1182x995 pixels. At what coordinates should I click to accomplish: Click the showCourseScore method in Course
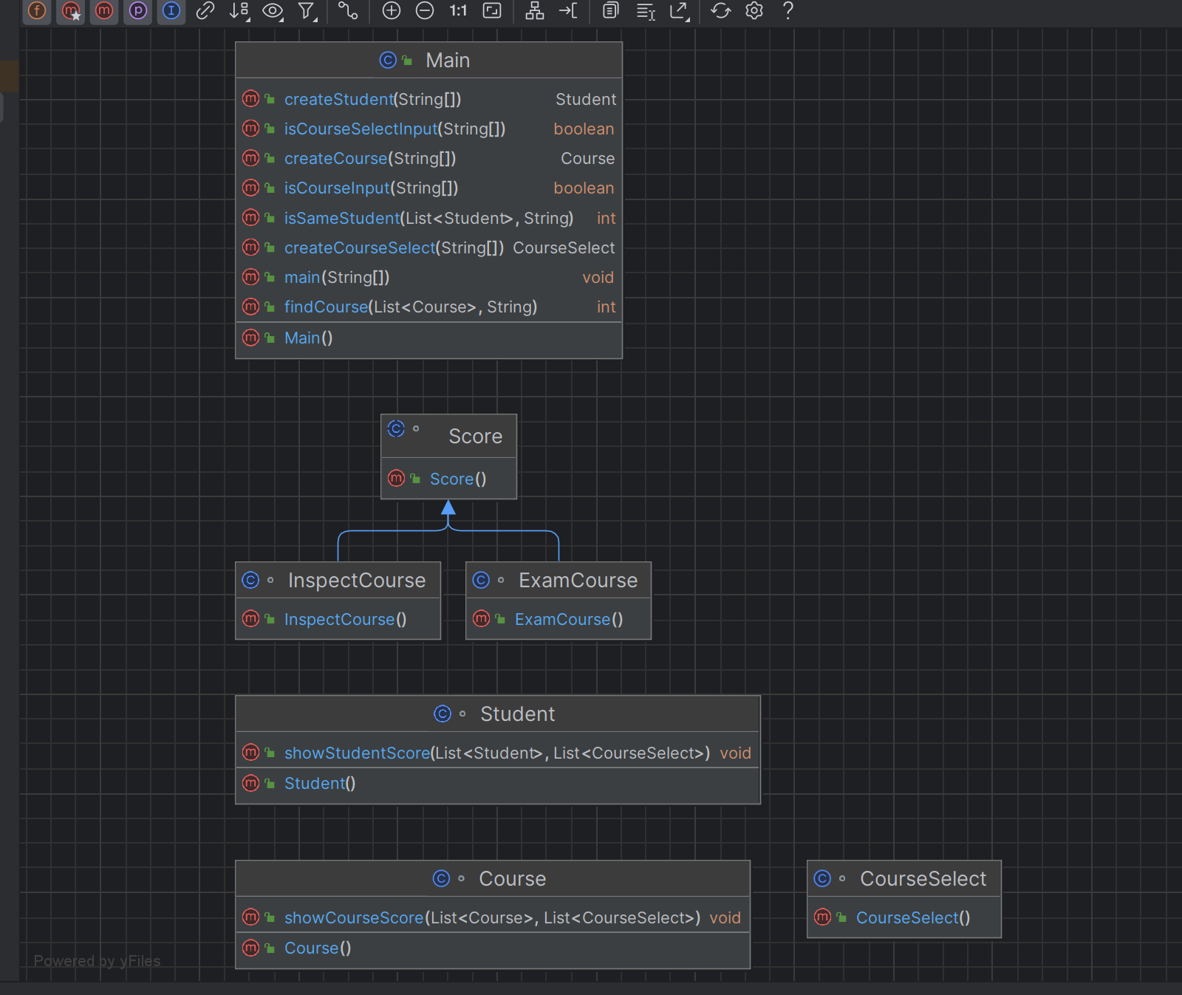(354, 918)
